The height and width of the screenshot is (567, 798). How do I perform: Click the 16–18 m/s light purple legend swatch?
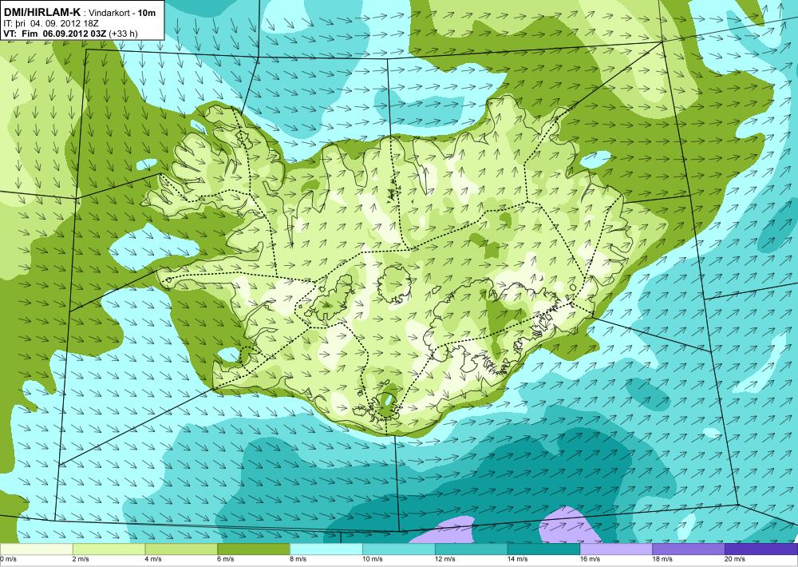tap(616, 549)
